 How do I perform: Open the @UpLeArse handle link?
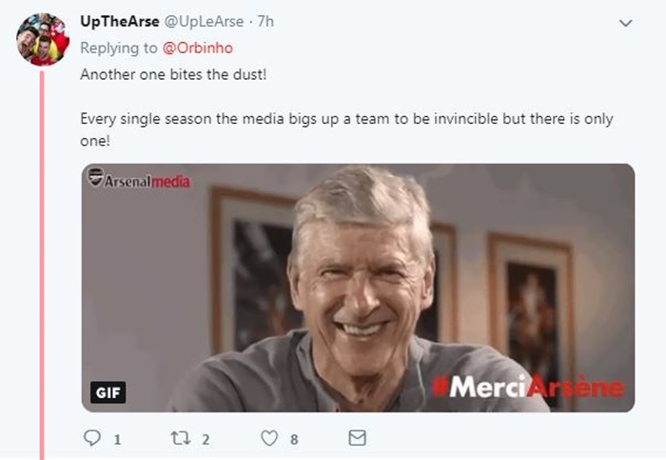(x=204, y=21)
